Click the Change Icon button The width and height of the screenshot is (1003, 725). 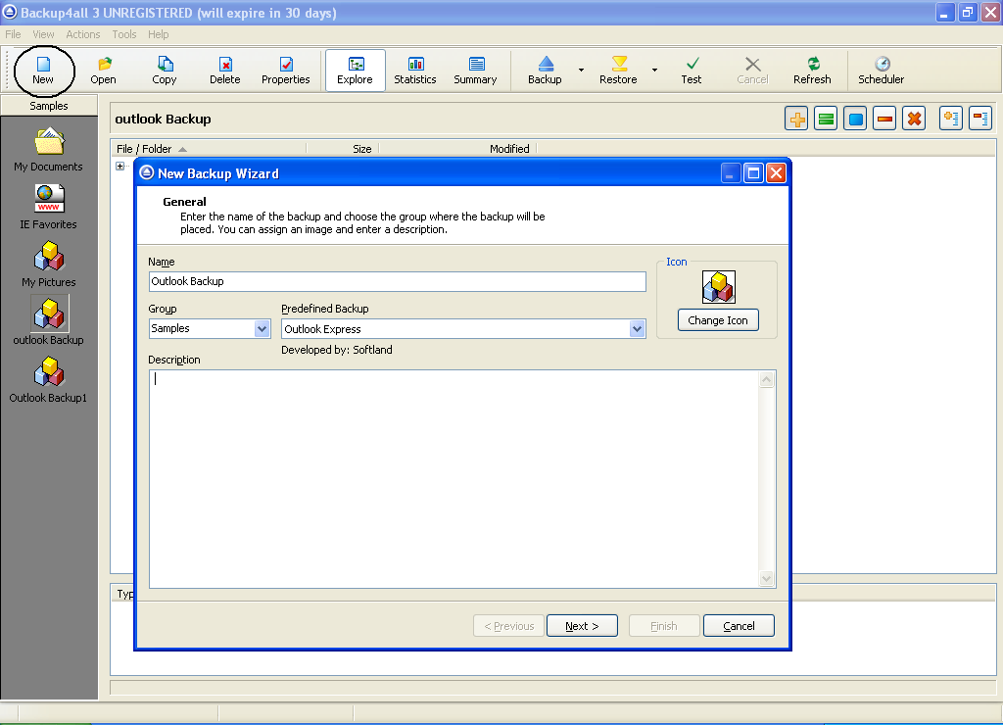(718, 320)
